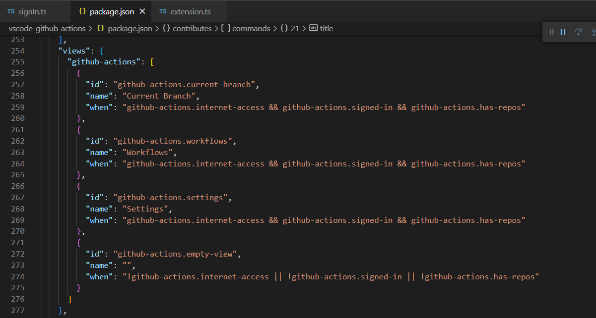Click the "github-actions.empty-view" id value

[174, 254]
